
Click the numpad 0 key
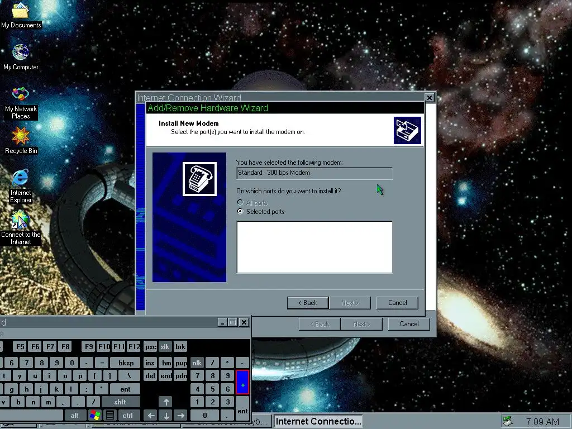(x=204, y=415)
